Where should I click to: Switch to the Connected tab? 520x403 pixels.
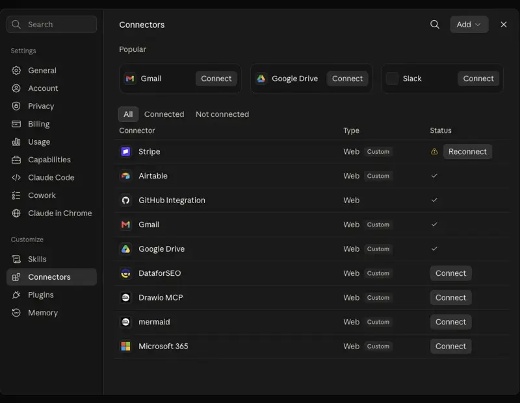tap(164, 114)
